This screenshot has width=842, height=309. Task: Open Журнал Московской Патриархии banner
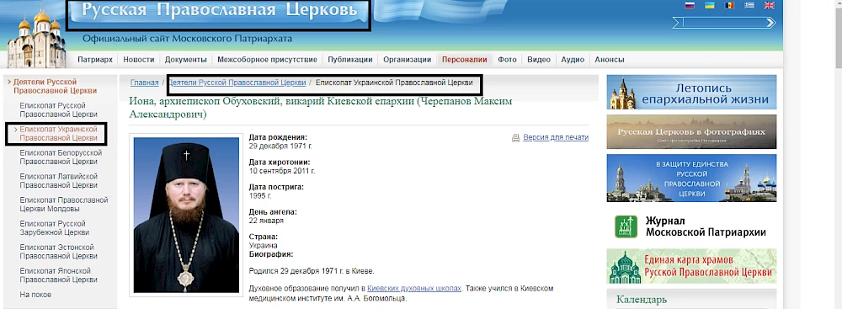pyautogui.click(x=691, y=226)
